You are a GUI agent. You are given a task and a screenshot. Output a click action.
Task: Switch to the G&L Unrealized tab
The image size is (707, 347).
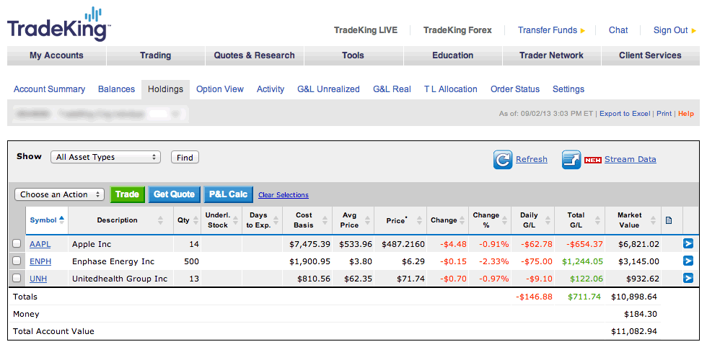click(329, 89)
